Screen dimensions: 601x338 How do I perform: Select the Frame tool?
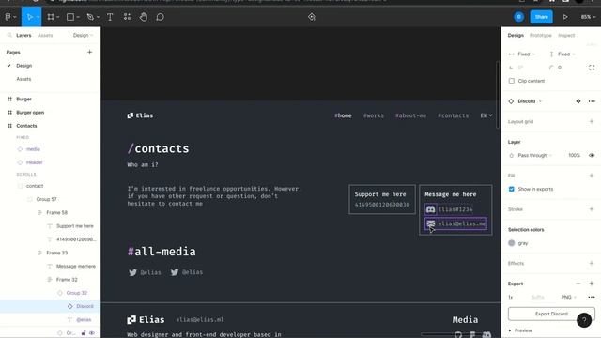click(x=51, y=17)
